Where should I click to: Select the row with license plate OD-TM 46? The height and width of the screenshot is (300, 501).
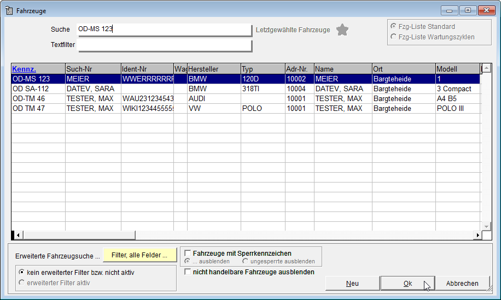pyautogui.click(x=246, y=98)
